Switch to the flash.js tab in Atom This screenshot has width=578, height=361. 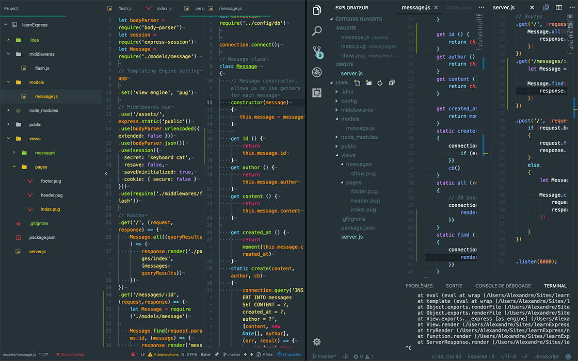pos(125,8)
